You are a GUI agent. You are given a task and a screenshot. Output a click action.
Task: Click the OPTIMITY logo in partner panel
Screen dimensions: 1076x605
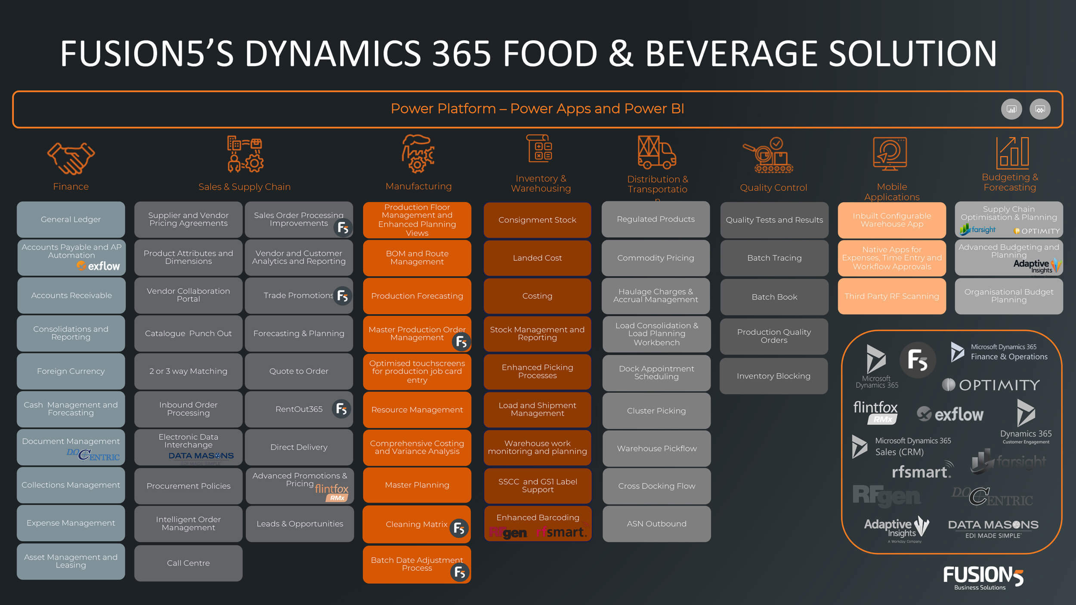click(x=990, y=385)
